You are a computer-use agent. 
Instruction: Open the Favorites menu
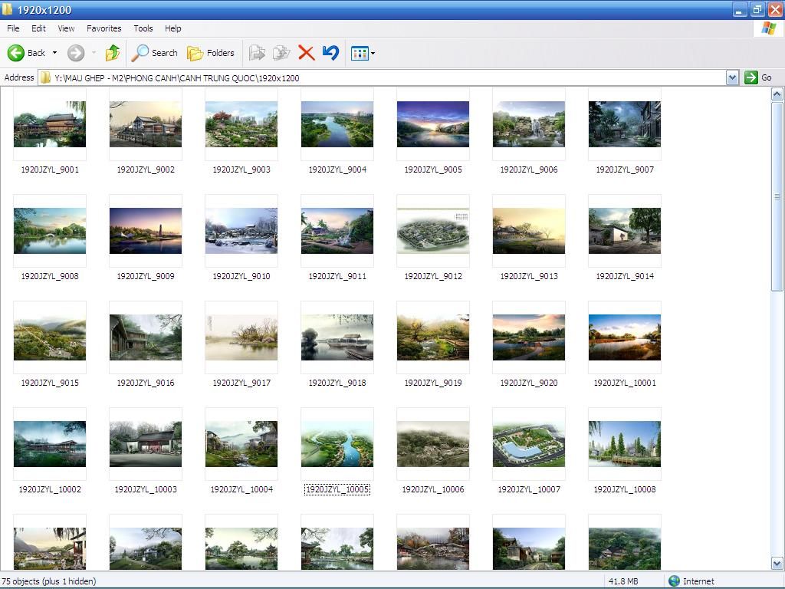[103, 28]
